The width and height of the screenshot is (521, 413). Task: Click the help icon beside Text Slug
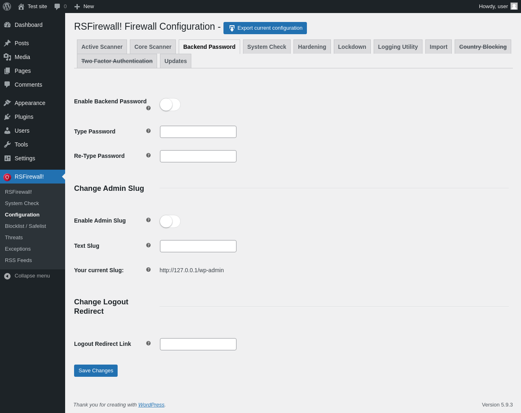149,245
